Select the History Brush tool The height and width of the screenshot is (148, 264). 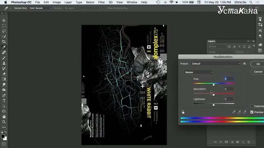(4, 69)
